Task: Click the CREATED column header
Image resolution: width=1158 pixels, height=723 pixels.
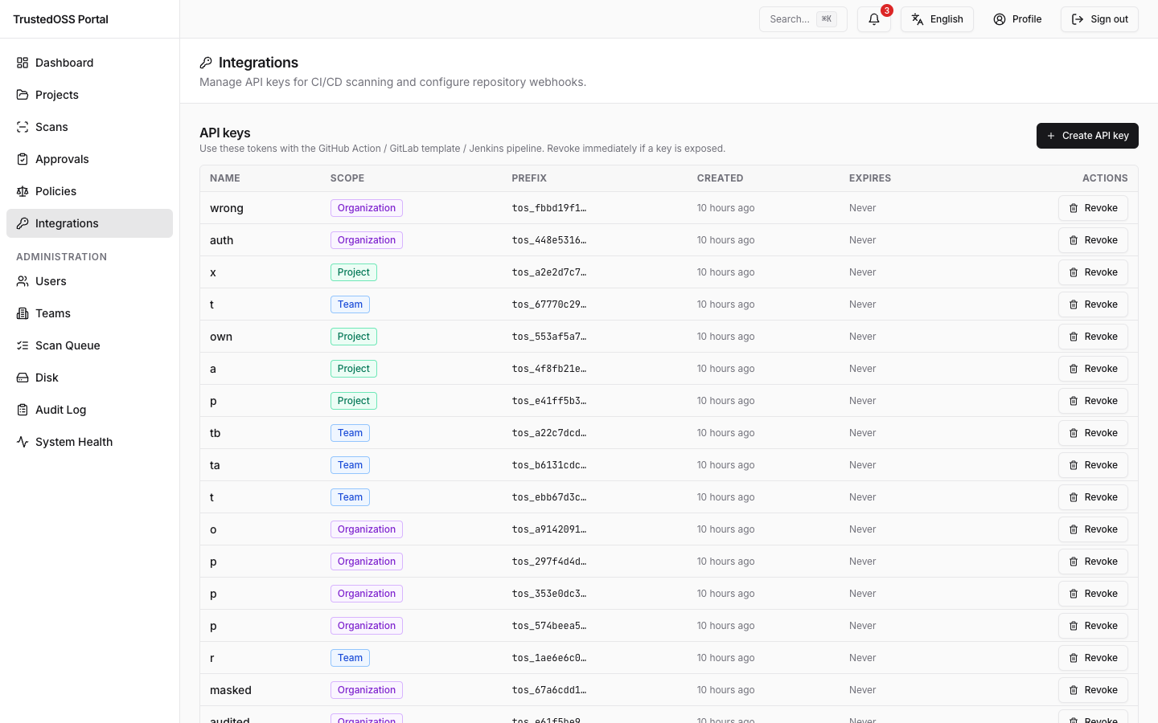Action: pyautogui.click(x=721, y=178)
